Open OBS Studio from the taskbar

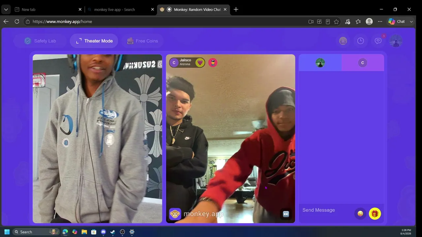pos(122,232)
